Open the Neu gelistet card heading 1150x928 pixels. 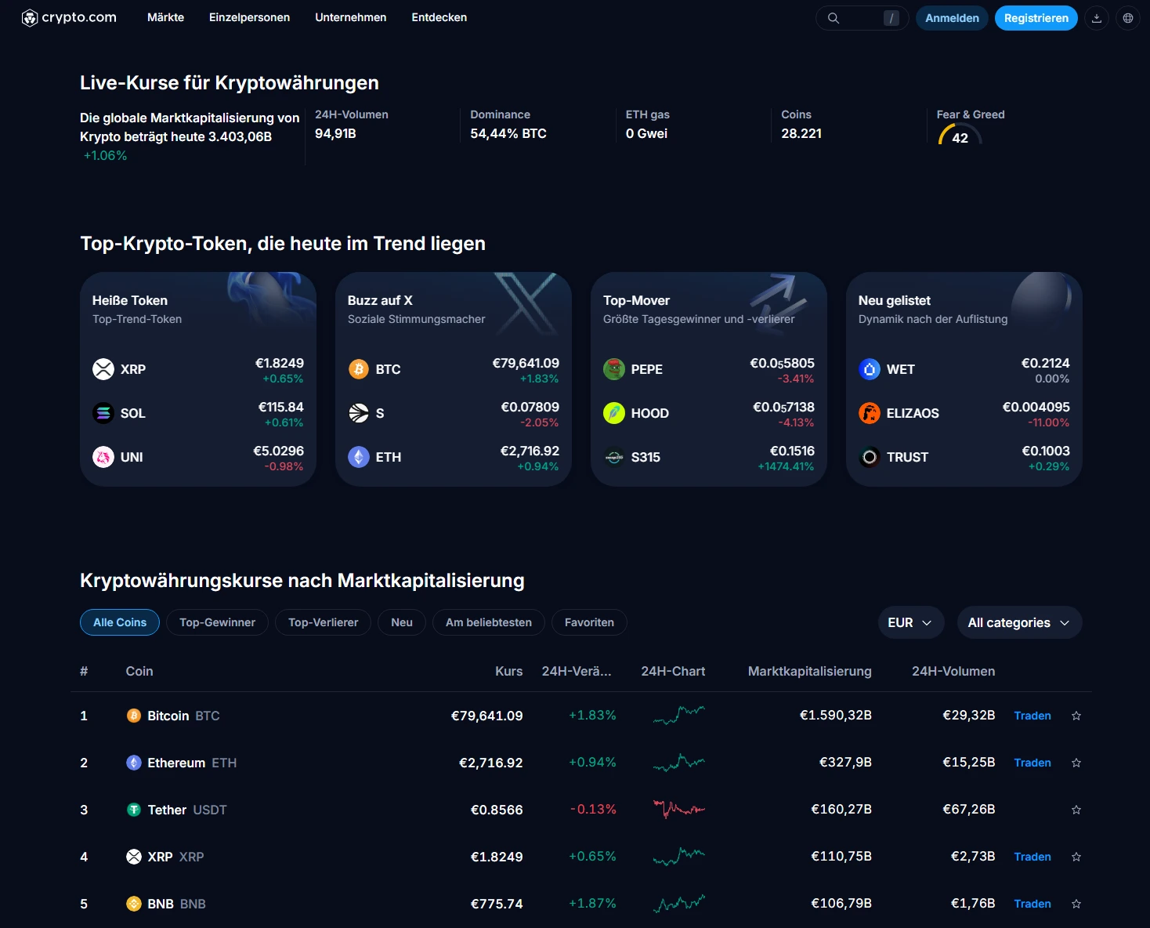pos(895,300)
